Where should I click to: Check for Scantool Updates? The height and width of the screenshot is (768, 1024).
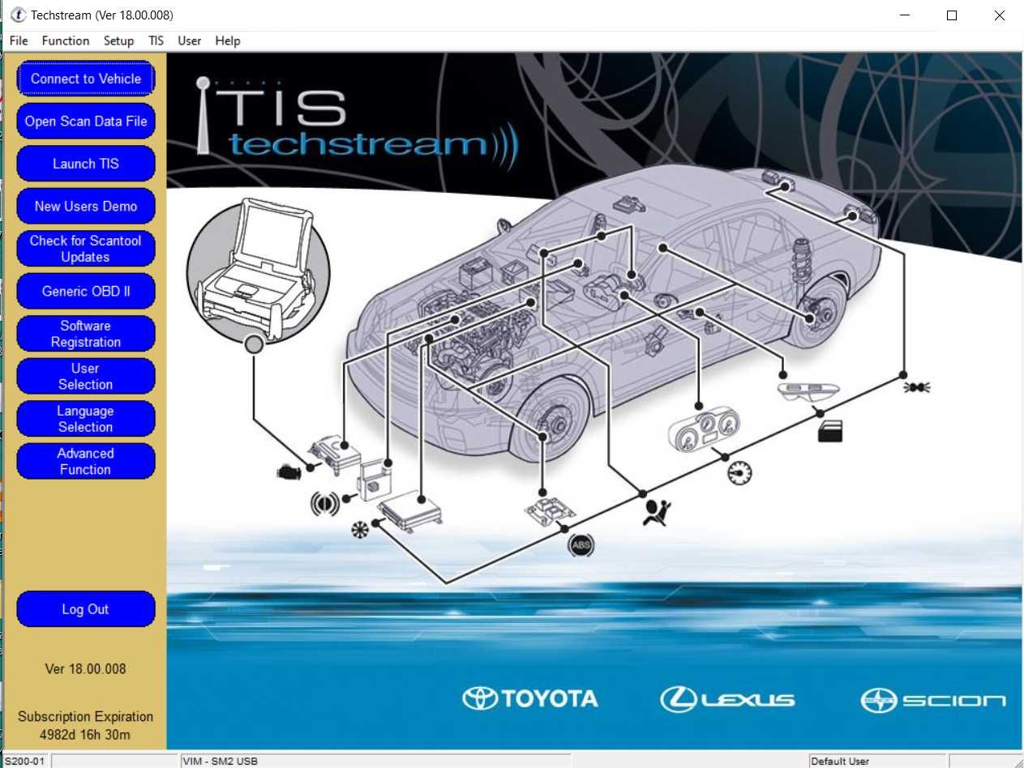pyautogui.click(x=85, y=249)
